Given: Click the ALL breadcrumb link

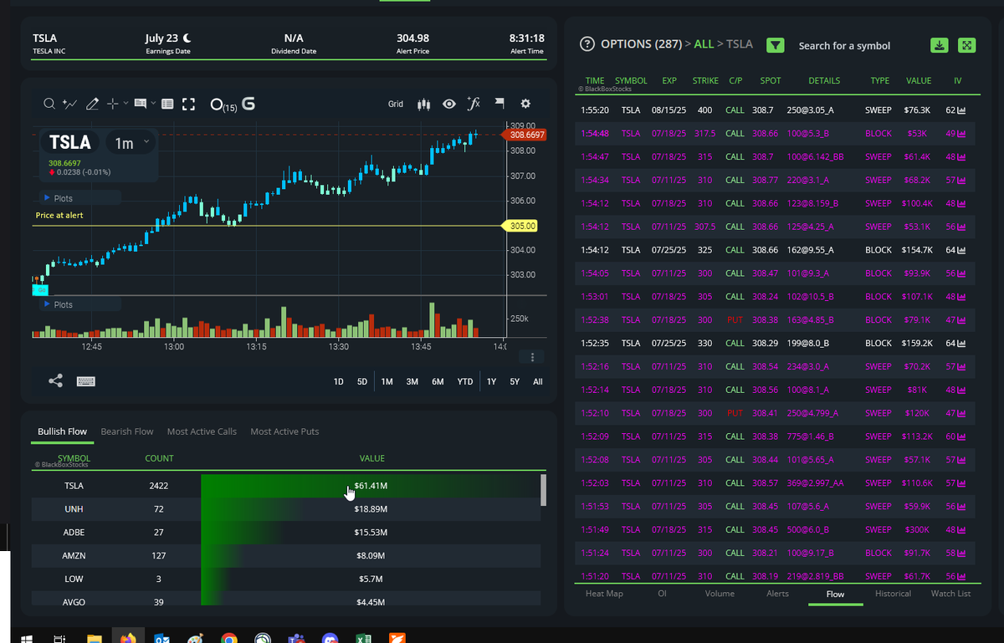Looking at the screenshot, I should point(704,44).
